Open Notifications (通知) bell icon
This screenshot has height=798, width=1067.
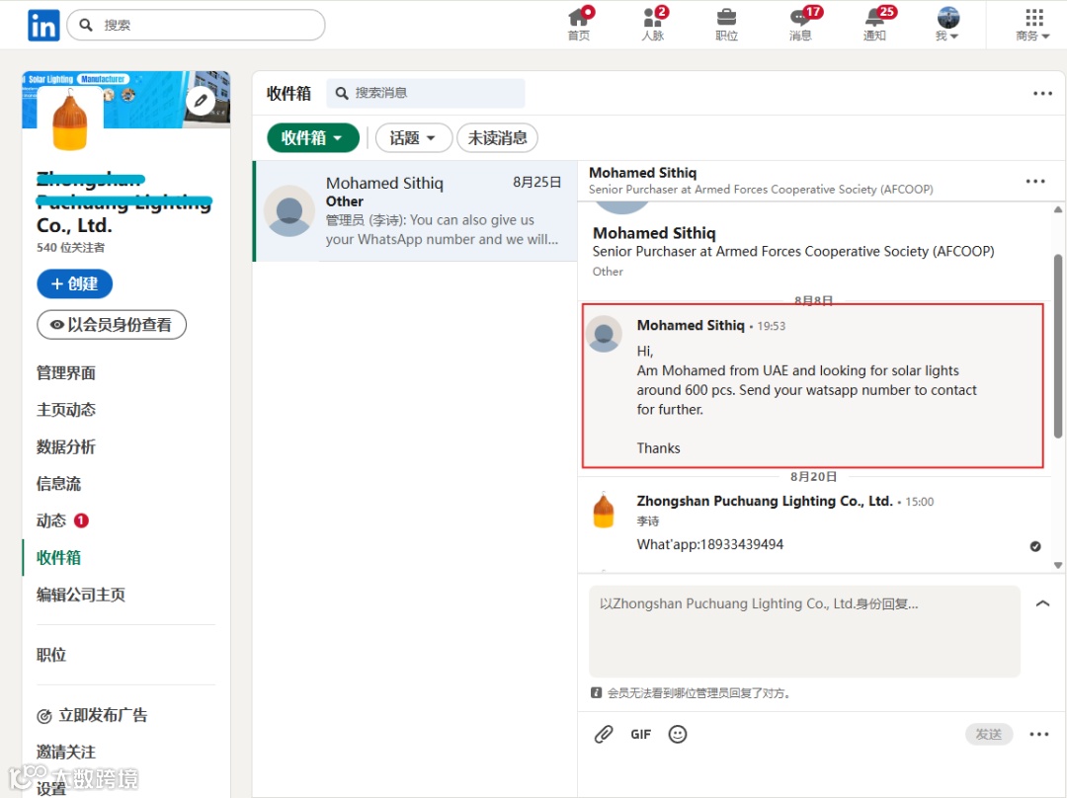click(x=875, y=24)
